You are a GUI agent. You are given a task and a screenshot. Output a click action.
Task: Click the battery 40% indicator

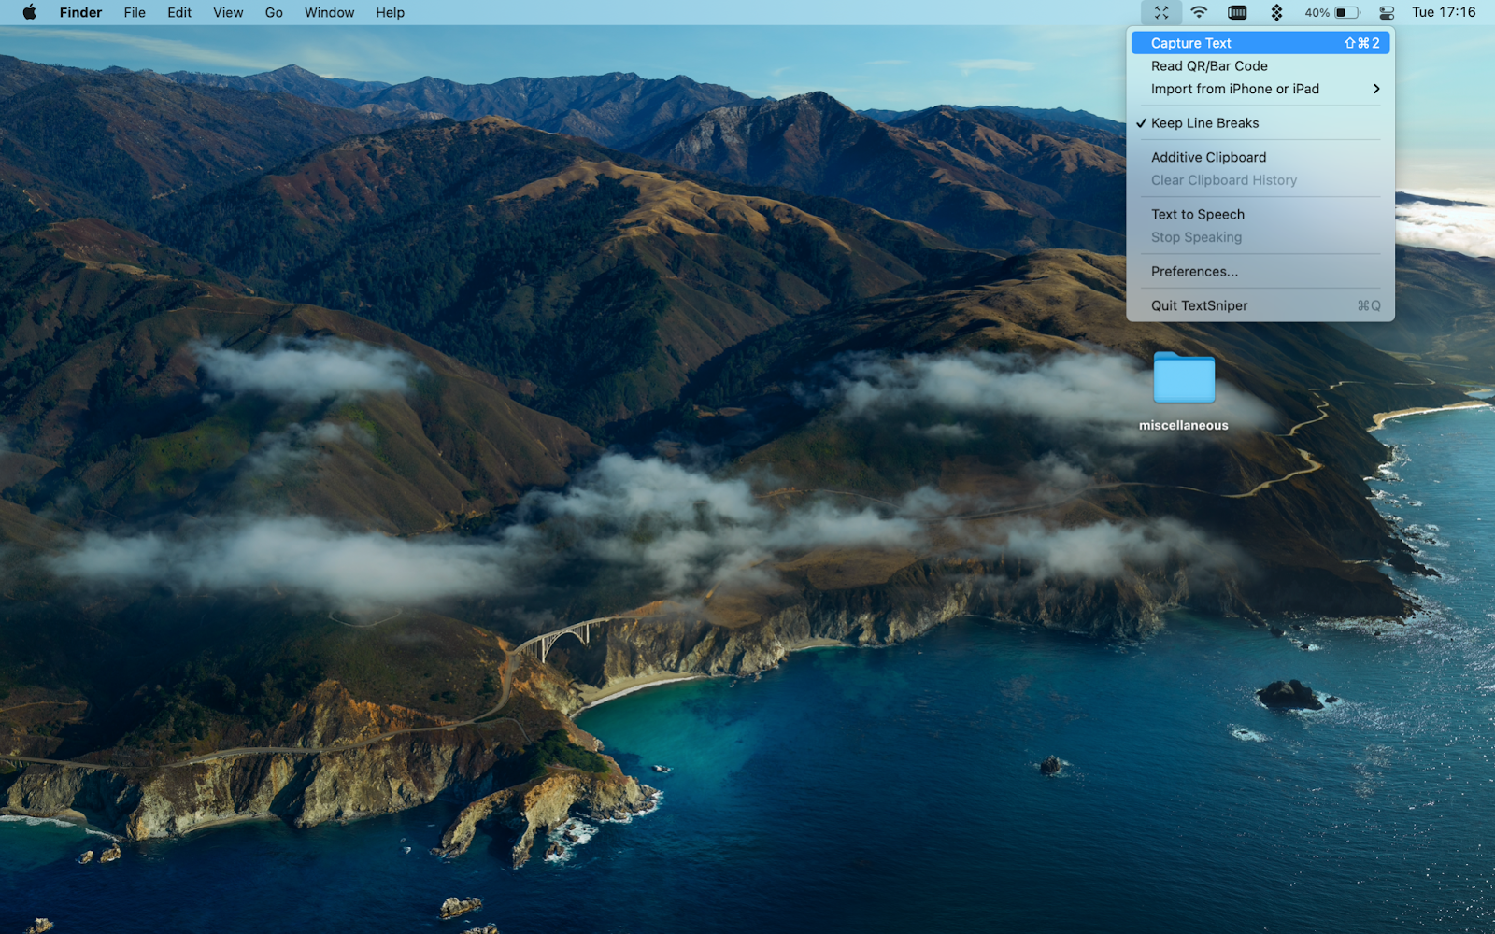(1332, 12)
